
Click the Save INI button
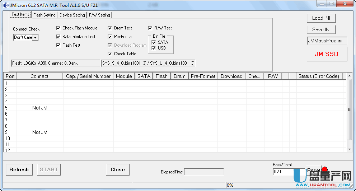click(321, 29)
